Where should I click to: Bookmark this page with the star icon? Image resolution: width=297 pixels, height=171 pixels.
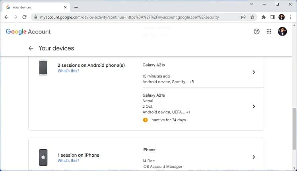pyautogui.click(x=252, y=17)
